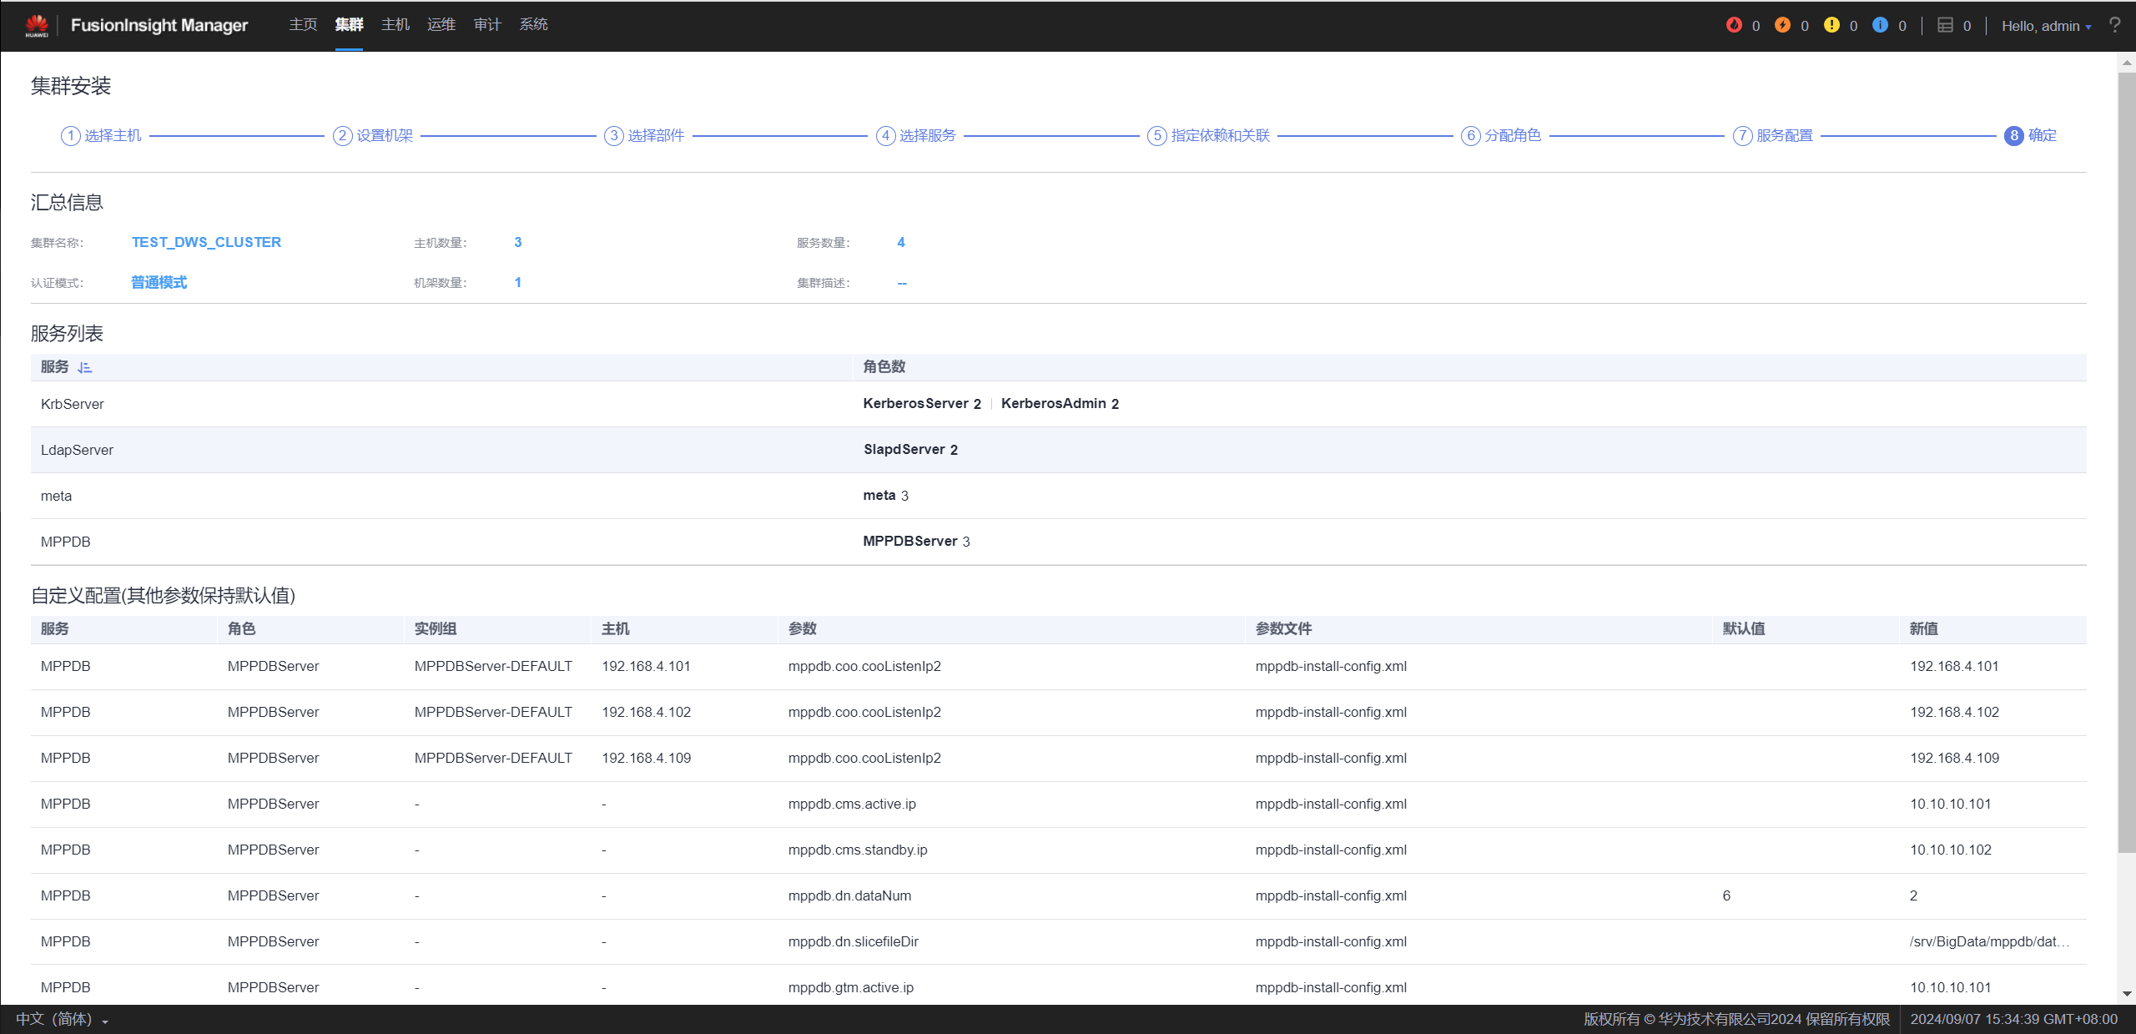
Task: Click host cell 192.168.4.101
Action: tap(646, 666)
